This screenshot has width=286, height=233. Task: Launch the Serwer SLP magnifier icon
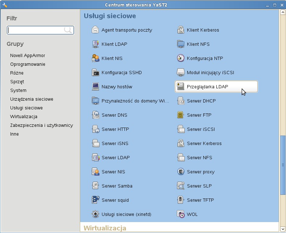pyautogui.click(x=181, y=186)
